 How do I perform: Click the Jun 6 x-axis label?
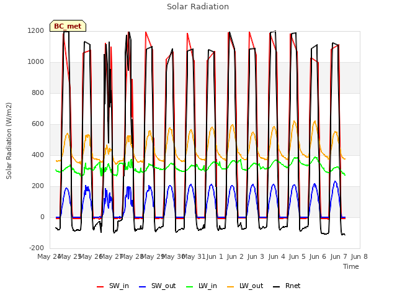click(x=318, y=256)
